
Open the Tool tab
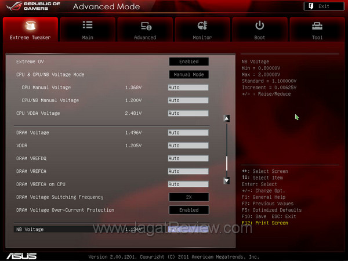point(317,30)
